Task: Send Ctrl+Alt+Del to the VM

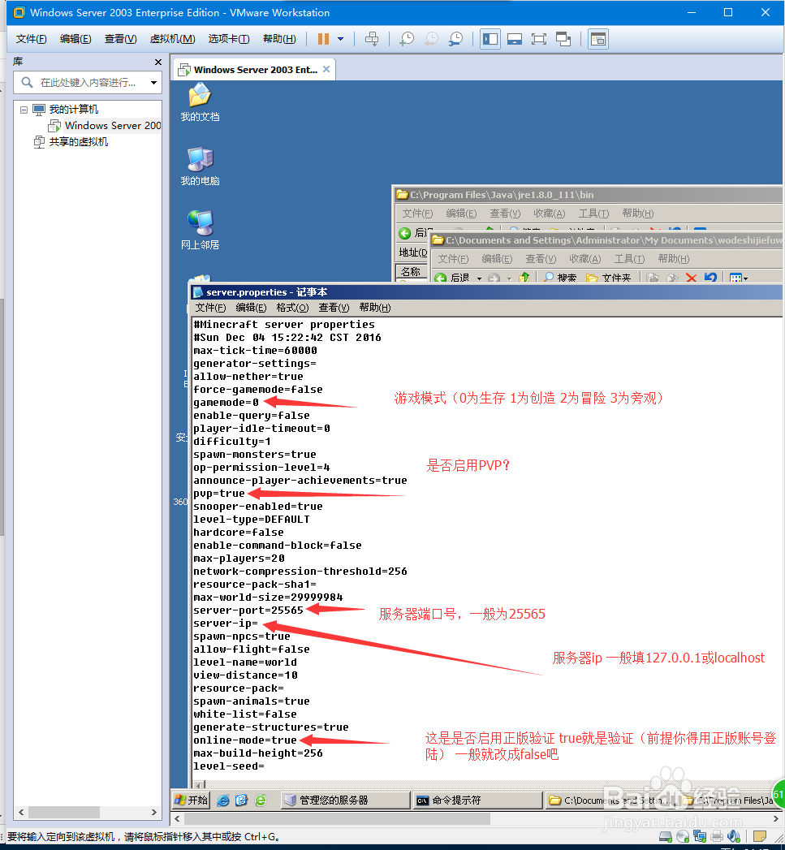Action: coord(372,39)
